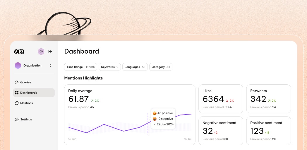307x150 pixels.
Task: Click the Dashboards grid icon
Action: (x=17, y=93)
